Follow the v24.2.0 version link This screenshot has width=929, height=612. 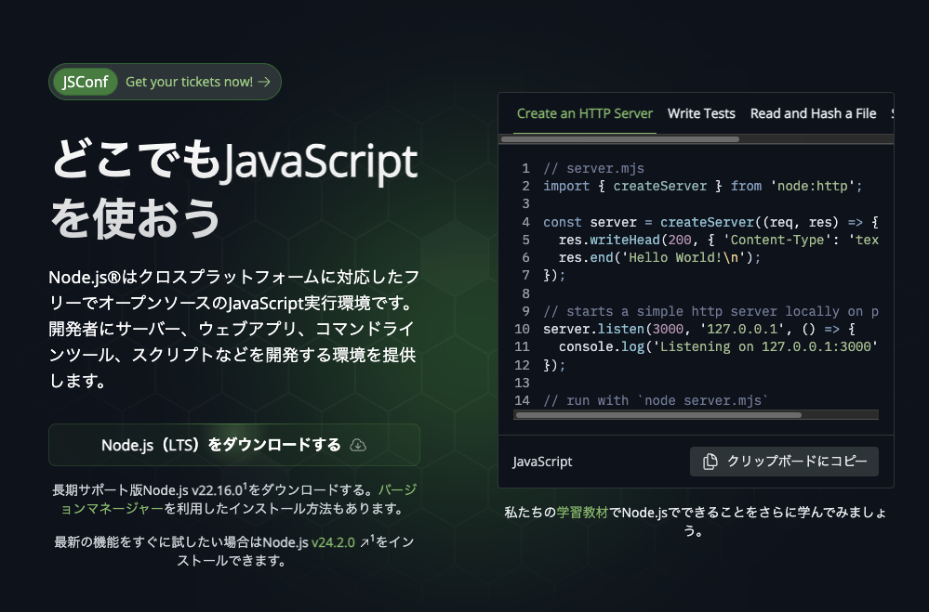point(333,543)
